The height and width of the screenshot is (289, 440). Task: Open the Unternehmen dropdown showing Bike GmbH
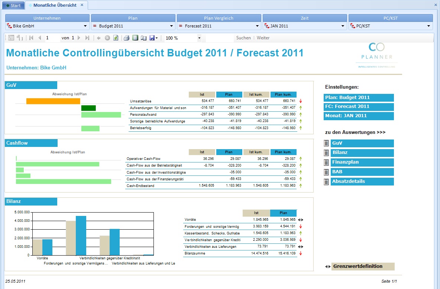coord(47,26)
